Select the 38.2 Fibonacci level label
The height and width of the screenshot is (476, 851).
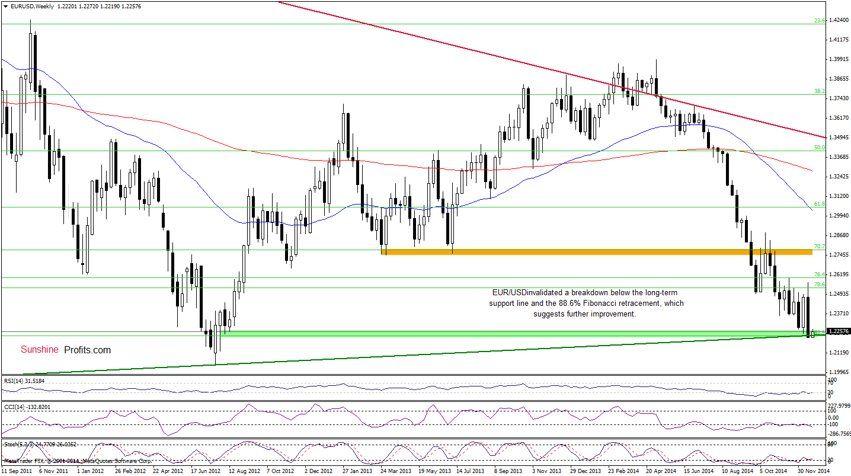pyautogui.click(x=820, y=91)
